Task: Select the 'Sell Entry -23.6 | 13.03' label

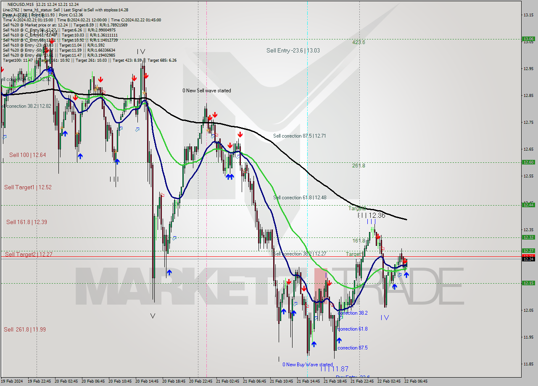Action: click(293, 50)
